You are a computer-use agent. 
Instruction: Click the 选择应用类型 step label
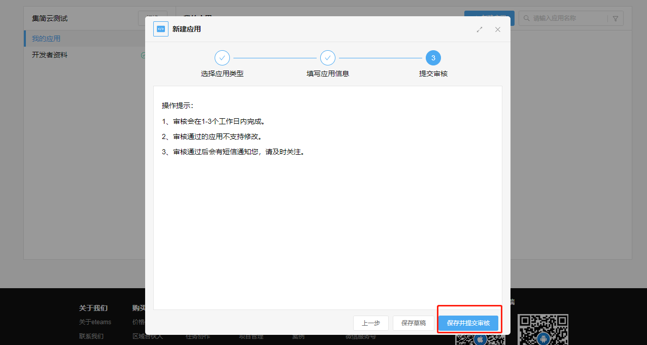point(222,74)
